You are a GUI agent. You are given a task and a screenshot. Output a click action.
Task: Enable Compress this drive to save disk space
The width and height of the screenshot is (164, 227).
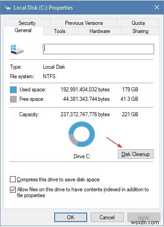13,180
